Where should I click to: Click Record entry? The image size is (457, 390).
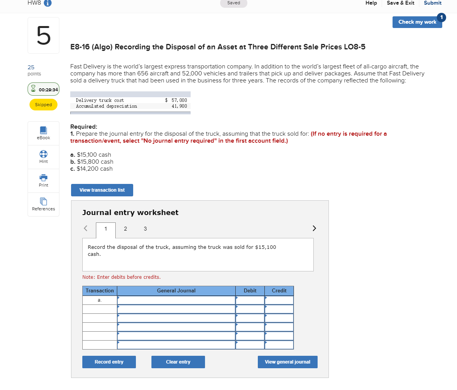click(x=109, y=362)
